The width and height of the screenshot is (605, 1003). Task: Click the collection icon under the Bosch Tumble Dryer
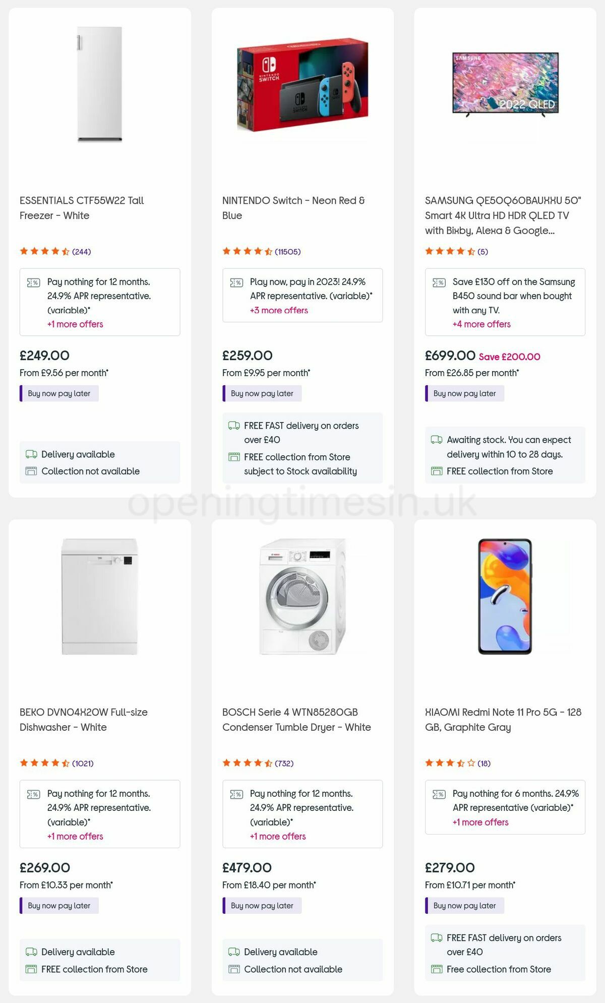click(233, 969)
